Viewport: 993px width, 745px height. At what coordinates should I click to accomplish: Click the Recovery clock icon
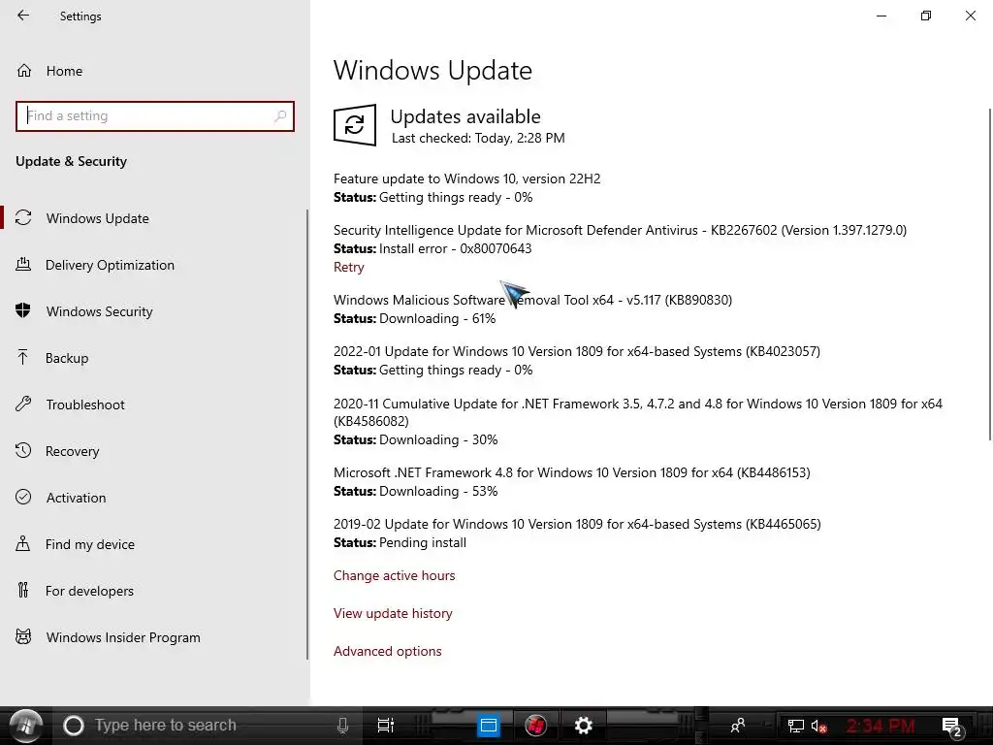point(23,450)
